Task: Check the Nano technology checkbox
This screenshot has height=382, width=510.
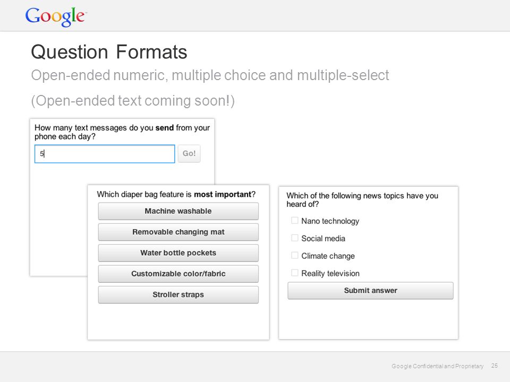Action: point(295,221)
